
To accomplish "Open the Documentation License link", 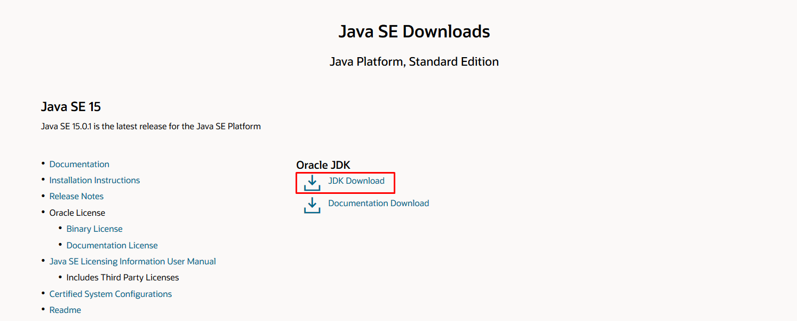I will click(x=112, y=245).
